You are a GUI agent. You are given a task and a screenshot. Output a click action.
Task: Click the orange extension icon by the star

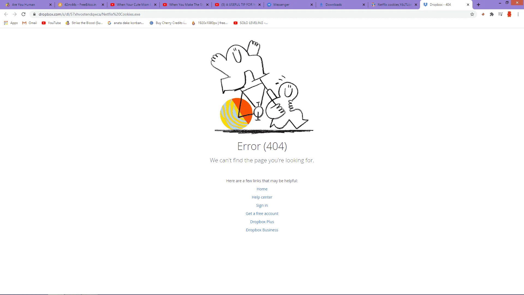(x=483, y=14)
